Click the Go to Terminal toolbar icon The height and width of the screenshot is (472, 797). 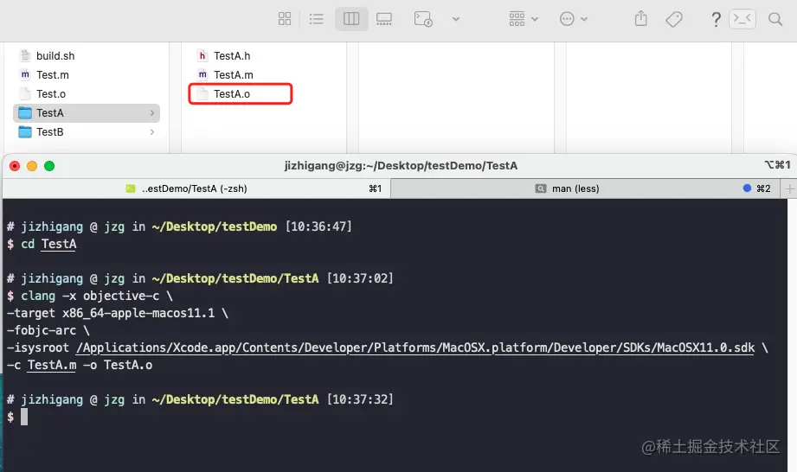(x=742, y=19)
